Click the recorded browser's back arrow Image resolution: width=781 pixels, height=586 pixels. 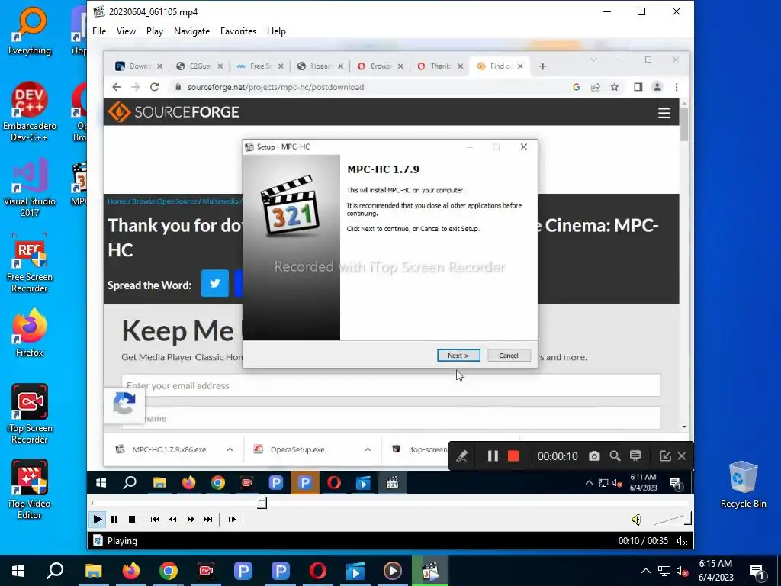[117, 87]
